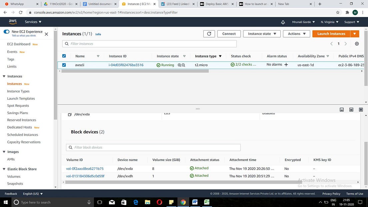Click the Feedback link in footer
The width and height of the screenshot is (368, 207).
[11, 194]
